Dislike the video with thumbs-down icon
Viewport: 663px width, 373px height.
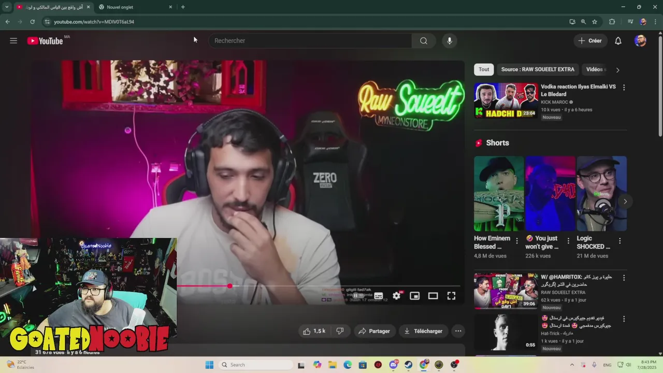[x=340, y=331]
